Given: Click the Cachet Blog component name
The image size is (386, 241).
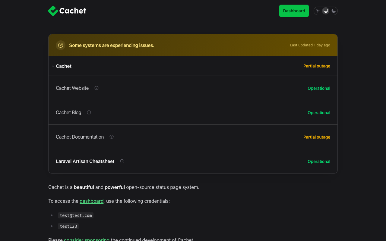Looking at the screenshot, I should pos(68,112).
